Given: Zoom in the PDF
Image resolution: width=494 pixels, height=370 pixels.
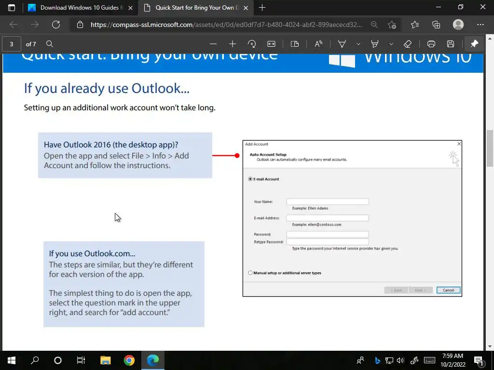Looking at the screenshot, I should [233, 44].
